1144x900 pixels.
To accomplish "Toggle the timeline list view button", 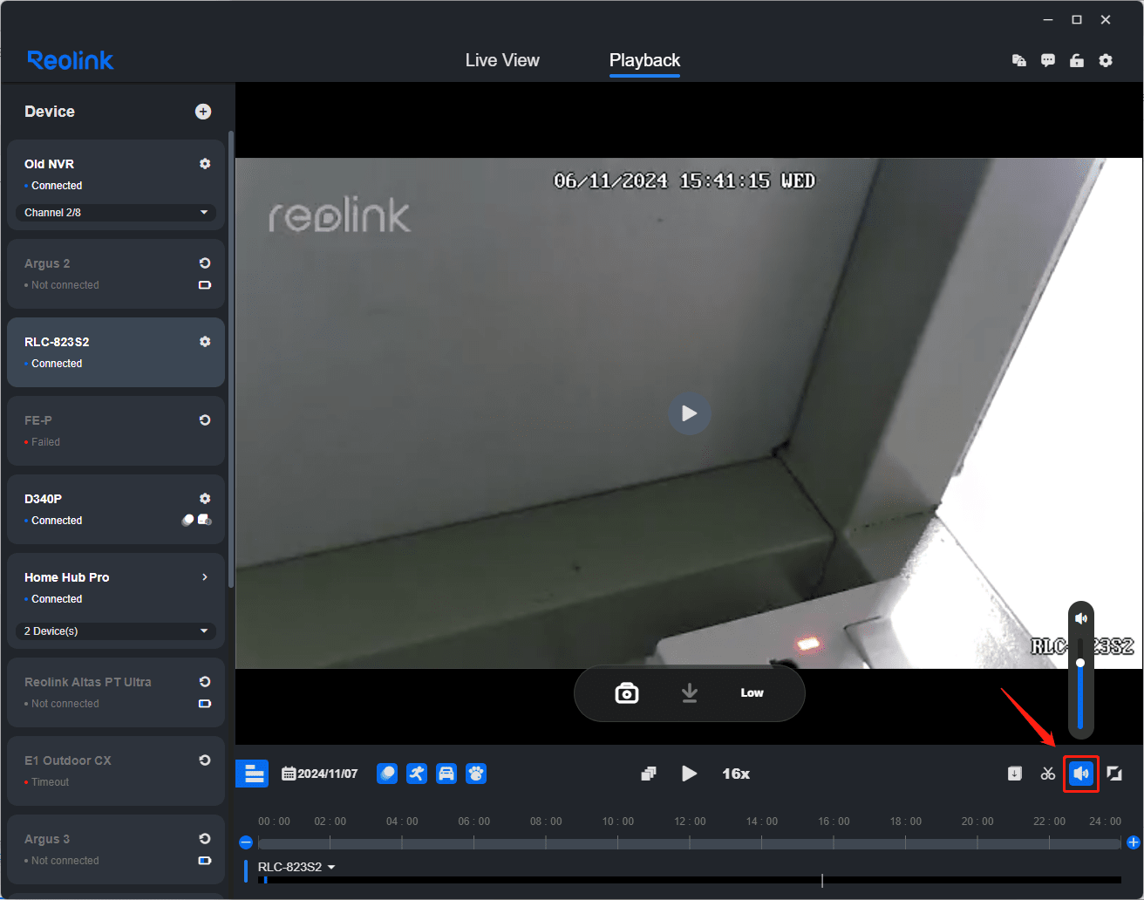I will pyautogui.click(x=252, y=774).
